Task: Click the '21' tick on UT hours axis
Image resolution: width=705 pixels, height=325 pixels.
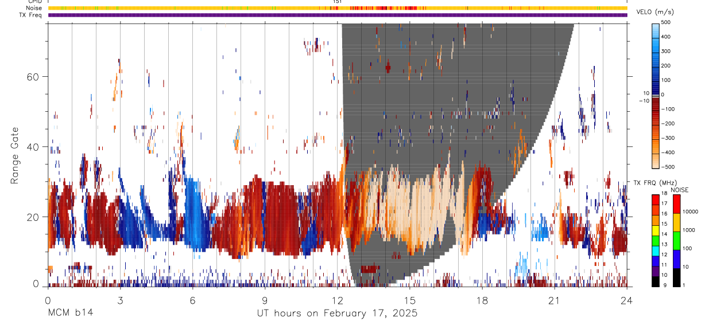Action: pos(554,300)
